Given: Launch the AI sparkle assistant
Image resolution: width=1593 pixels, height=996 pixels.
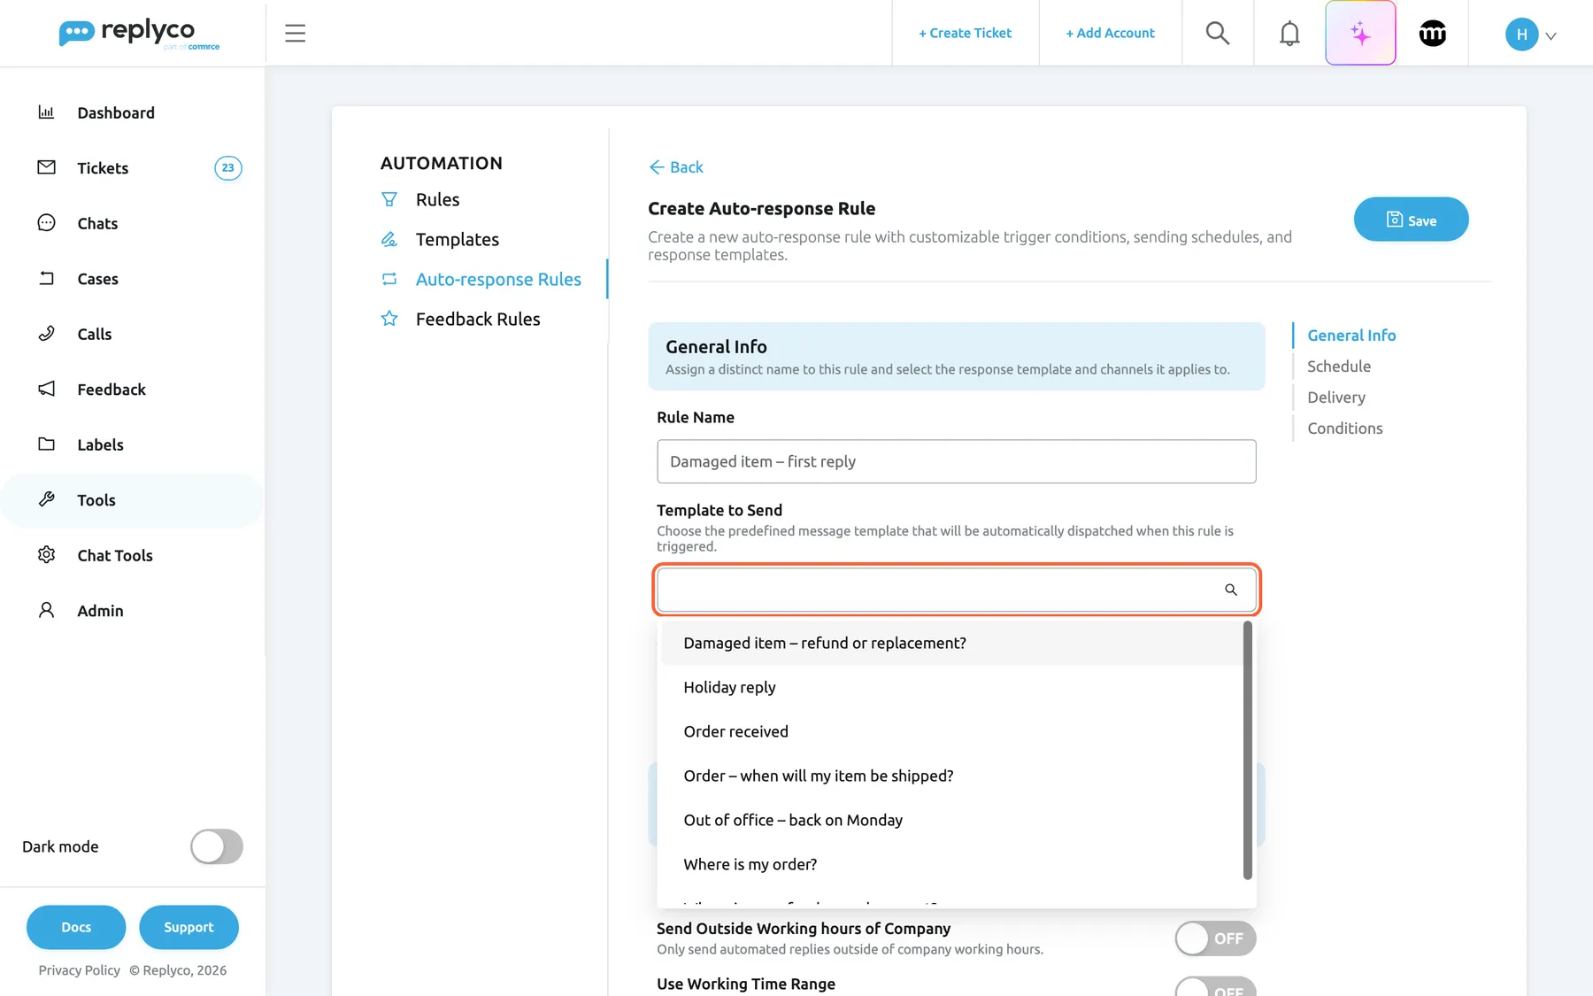Looking at the screenshot, I should point(1360,34).
